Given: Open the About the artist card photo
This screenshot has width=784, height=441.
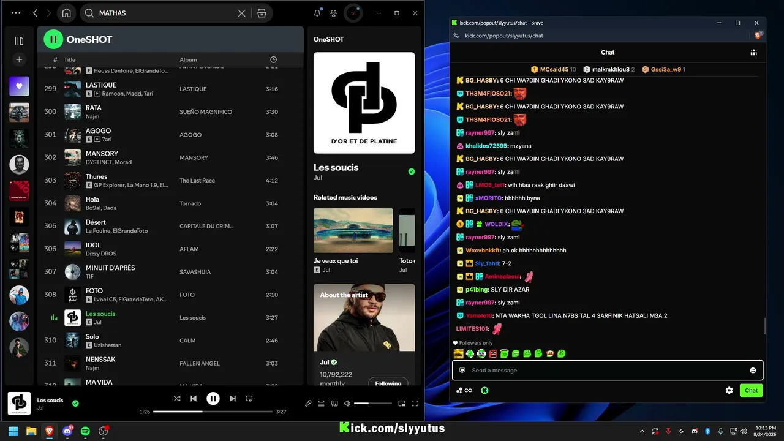Looking at the screenshot, I should (364, 317).
